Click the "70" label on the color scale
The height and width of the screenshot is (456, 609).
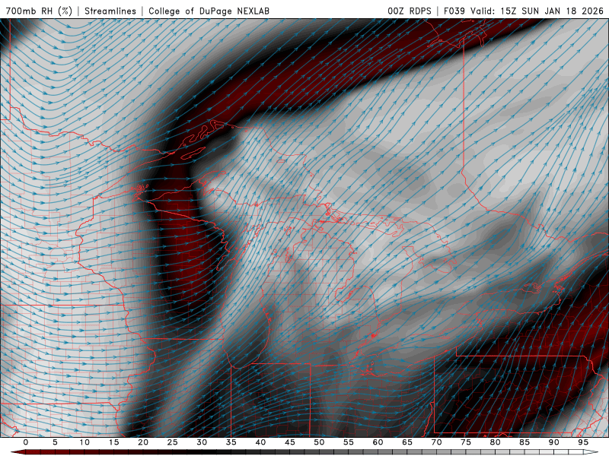(436, 442)
